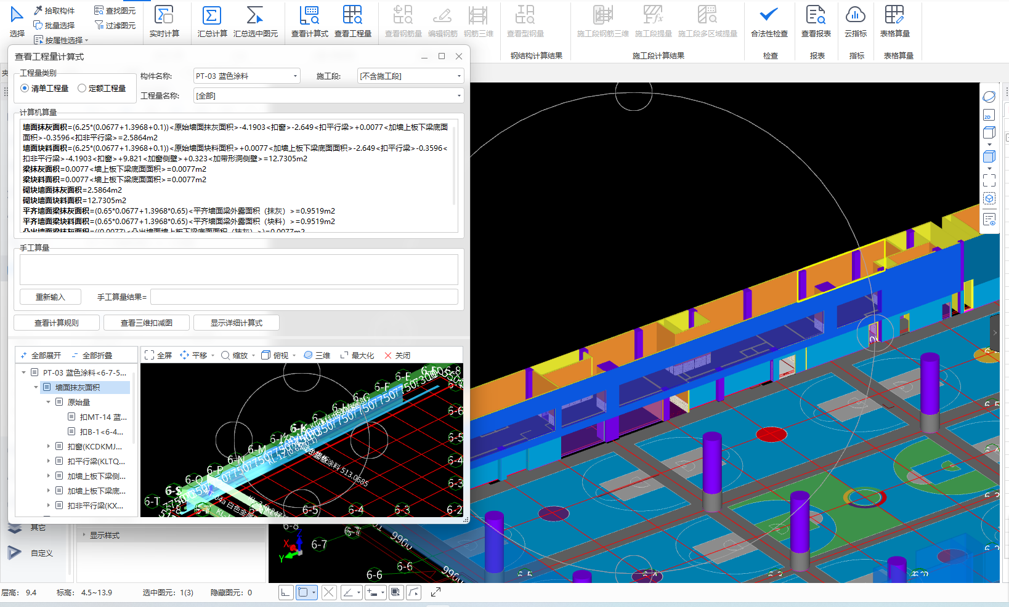Click the 缩放 zoom tool in preview toolbar

(238, 355)
